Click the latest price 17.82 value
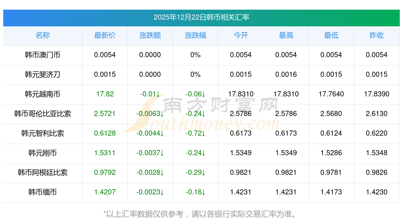403x224 pixels. [x=105, y=94]
